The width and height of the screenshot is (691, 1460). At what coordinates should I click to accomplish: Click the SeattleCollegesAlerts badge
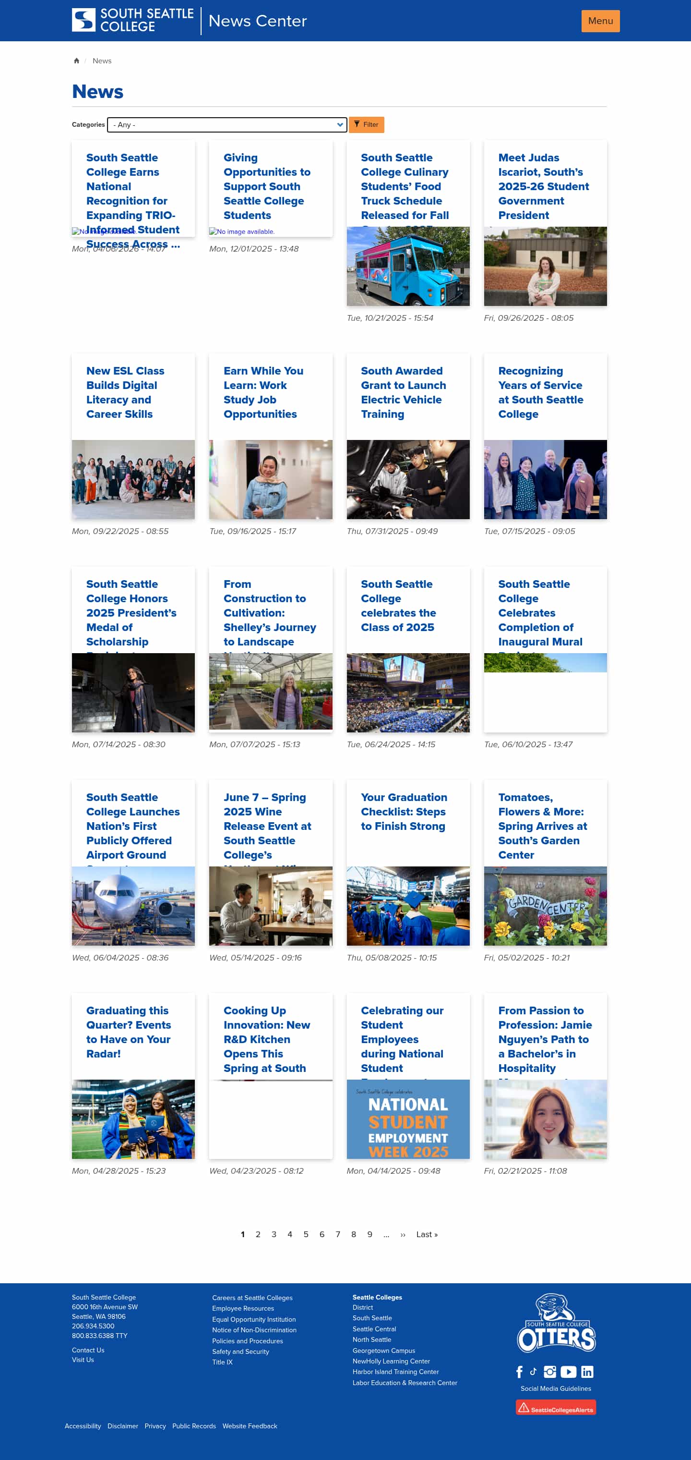556,1407
